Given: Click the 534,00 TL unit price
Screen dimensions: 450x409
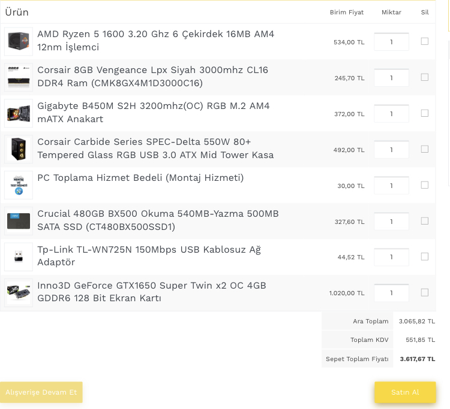Looking at the screenshot, I should pyautogui.click(x=349, y=42).
